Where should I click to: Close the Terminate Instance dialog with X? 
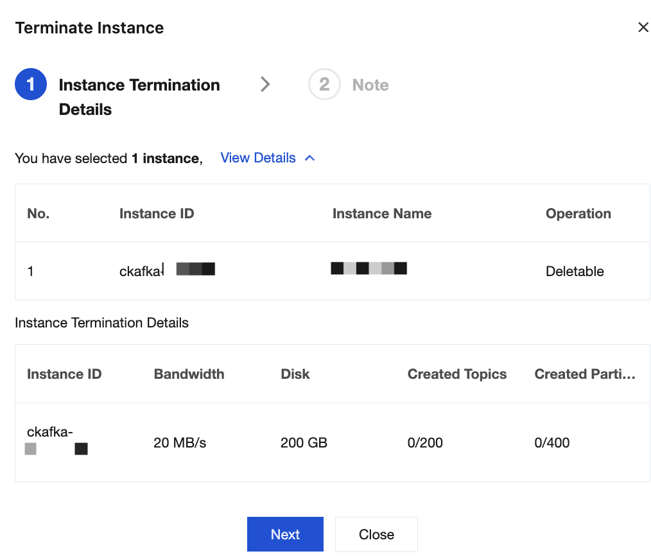coord(643,28)
